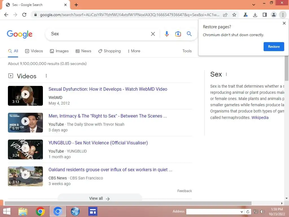Go back to previous page
289x217 pixels.
[6, 15]
